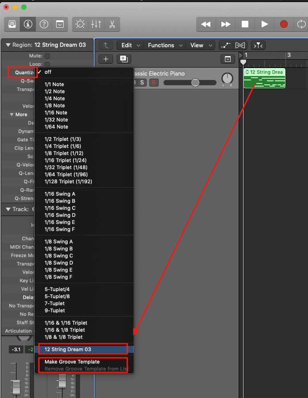Image resolution: width=308 pixels, height=398 pixels.
Task: Open the Mixer sliders icon
Action: click(96, 24)
